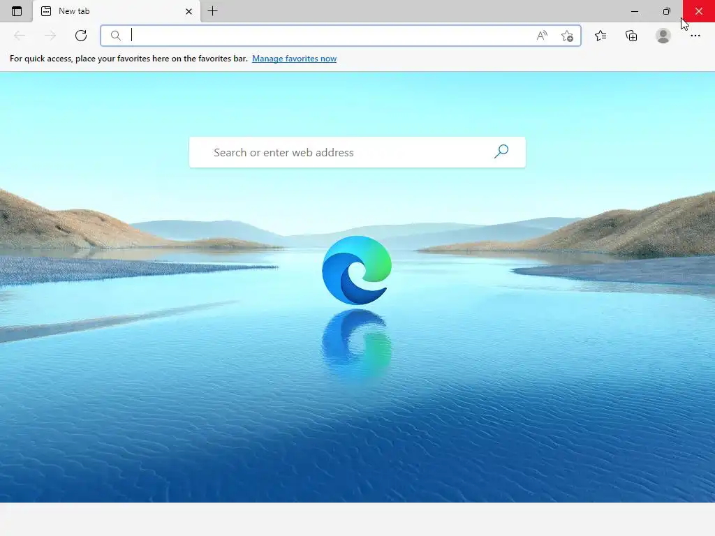Open a new tab with plus button
Image resolution: width=715 pixels, height=536 pixels.
click(212, 11)
